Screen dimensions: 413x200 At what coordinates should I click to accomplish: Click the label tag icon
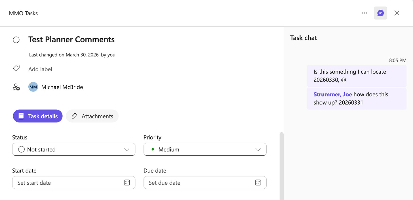click(x=16, y=68)
